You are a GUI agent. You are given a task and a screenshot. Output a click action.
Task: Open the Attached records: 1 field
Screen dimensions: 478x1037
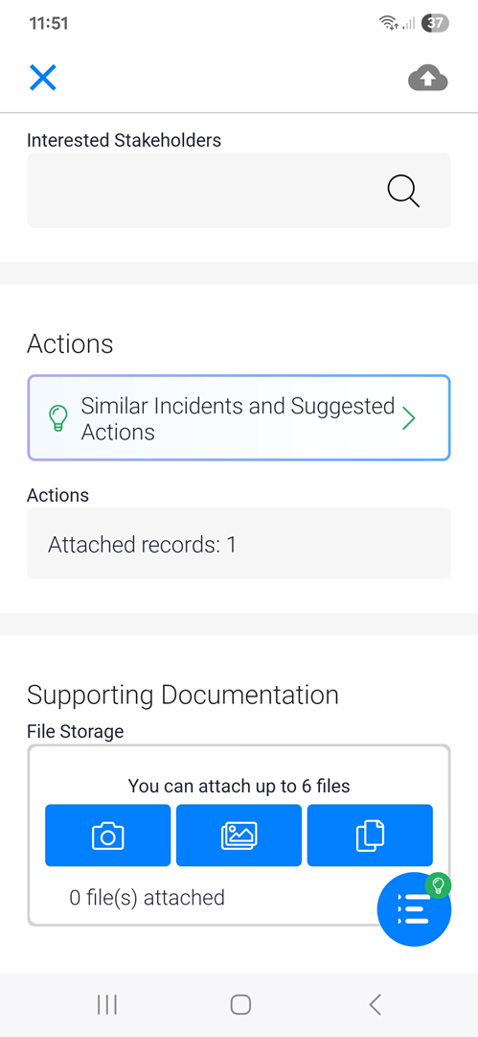[x=239, y=544]
